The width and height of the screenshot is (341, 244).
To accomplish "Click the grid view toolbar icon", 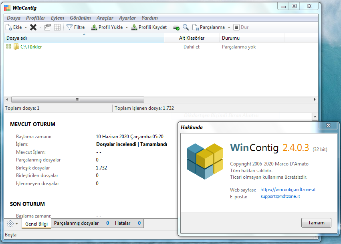I will [57, 27].
